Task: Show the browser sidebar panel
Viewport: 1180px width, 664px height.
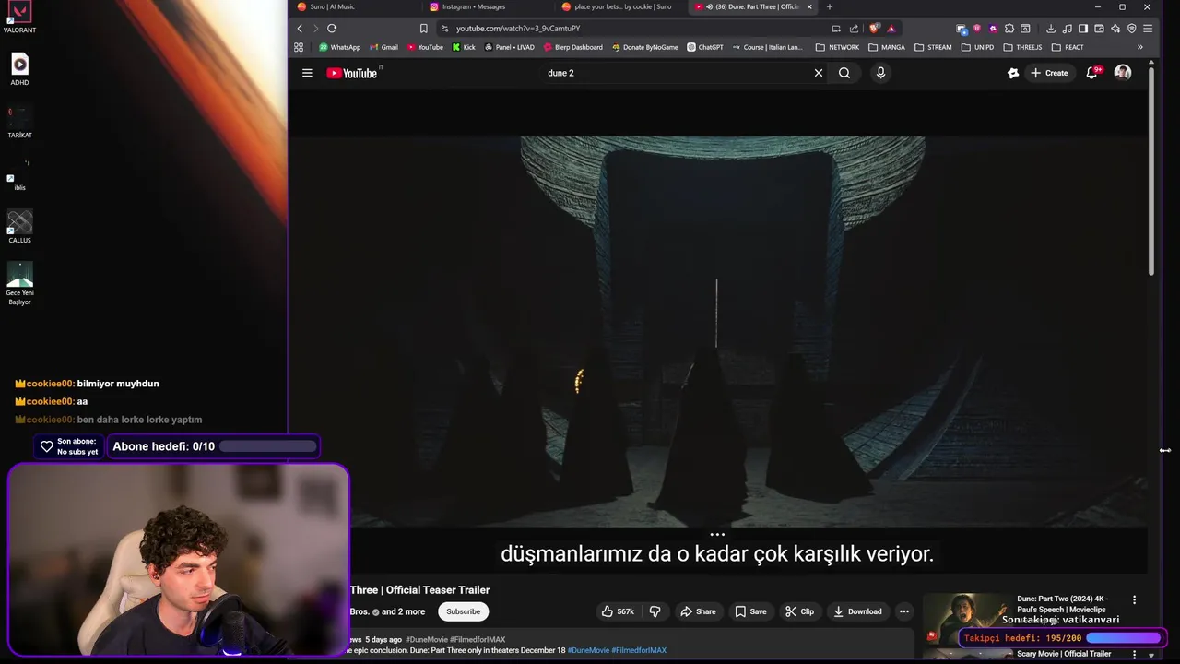Action: point(1083,29)
